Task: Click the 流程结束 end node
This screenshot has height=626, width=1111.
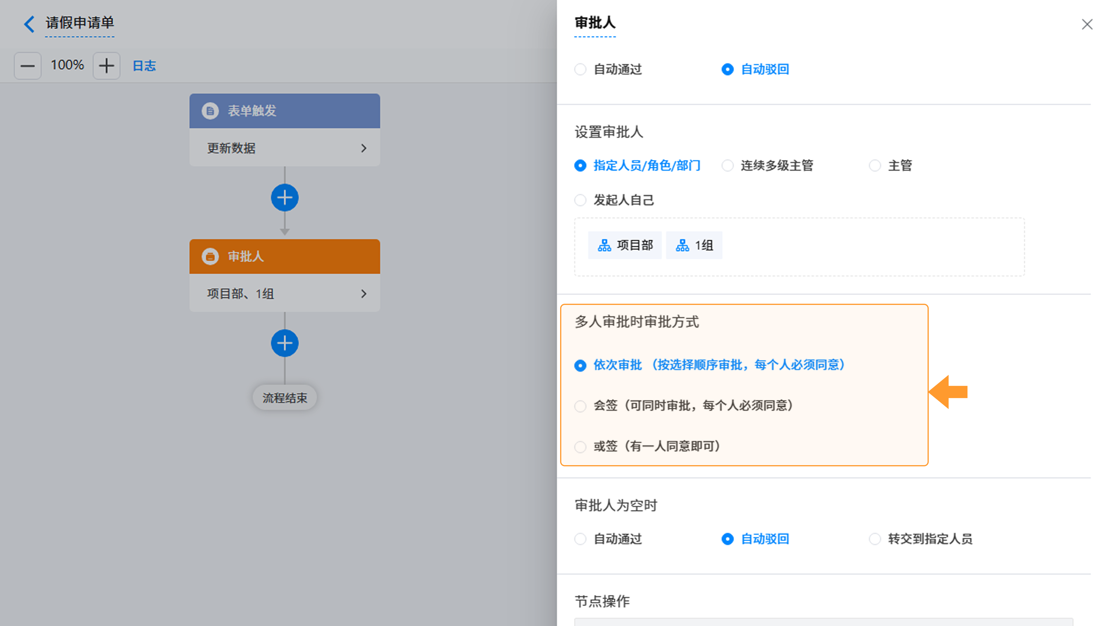Action: tap(285, 398)
